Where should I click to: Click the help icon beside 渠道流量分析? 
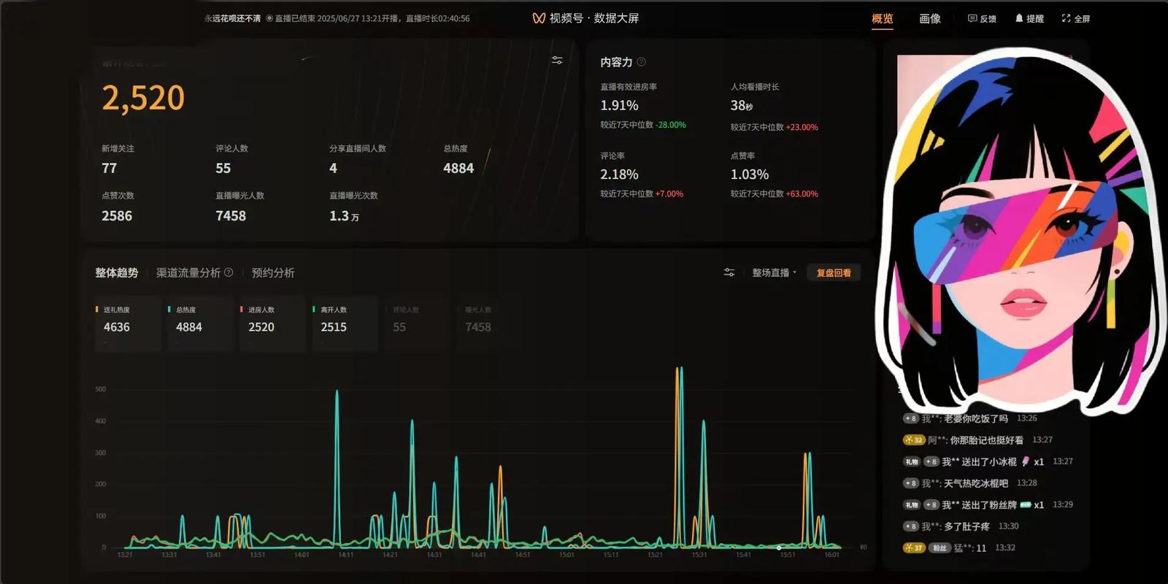coord(228,272)
